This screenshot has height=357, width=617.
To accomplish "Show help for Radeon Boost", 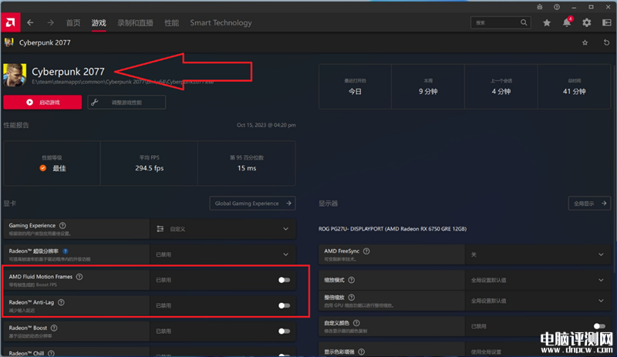I will pos(54,328).
